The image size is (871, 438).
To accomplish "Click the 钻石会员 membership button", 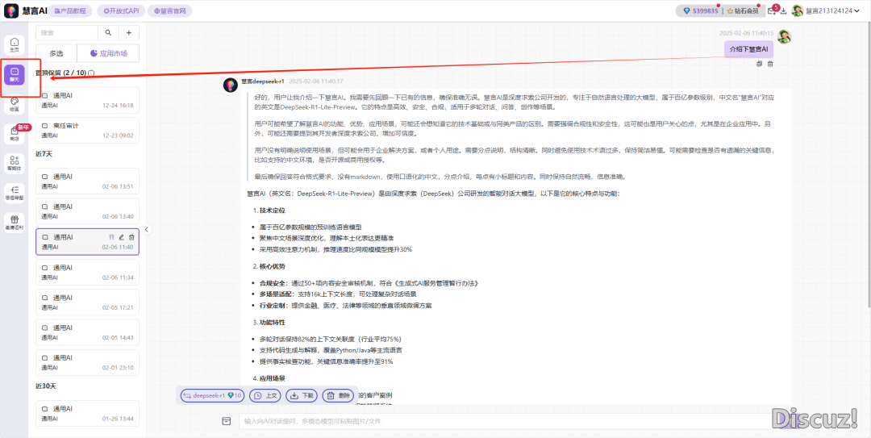I will [743, 10].
